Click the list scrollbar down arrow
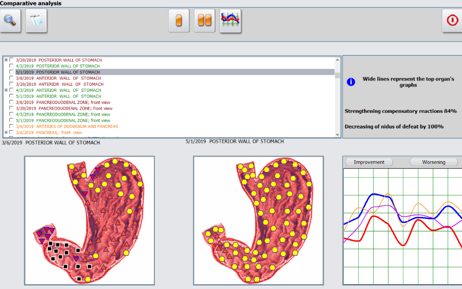This screenshot has height=289, width=462. tap(337, 134)
